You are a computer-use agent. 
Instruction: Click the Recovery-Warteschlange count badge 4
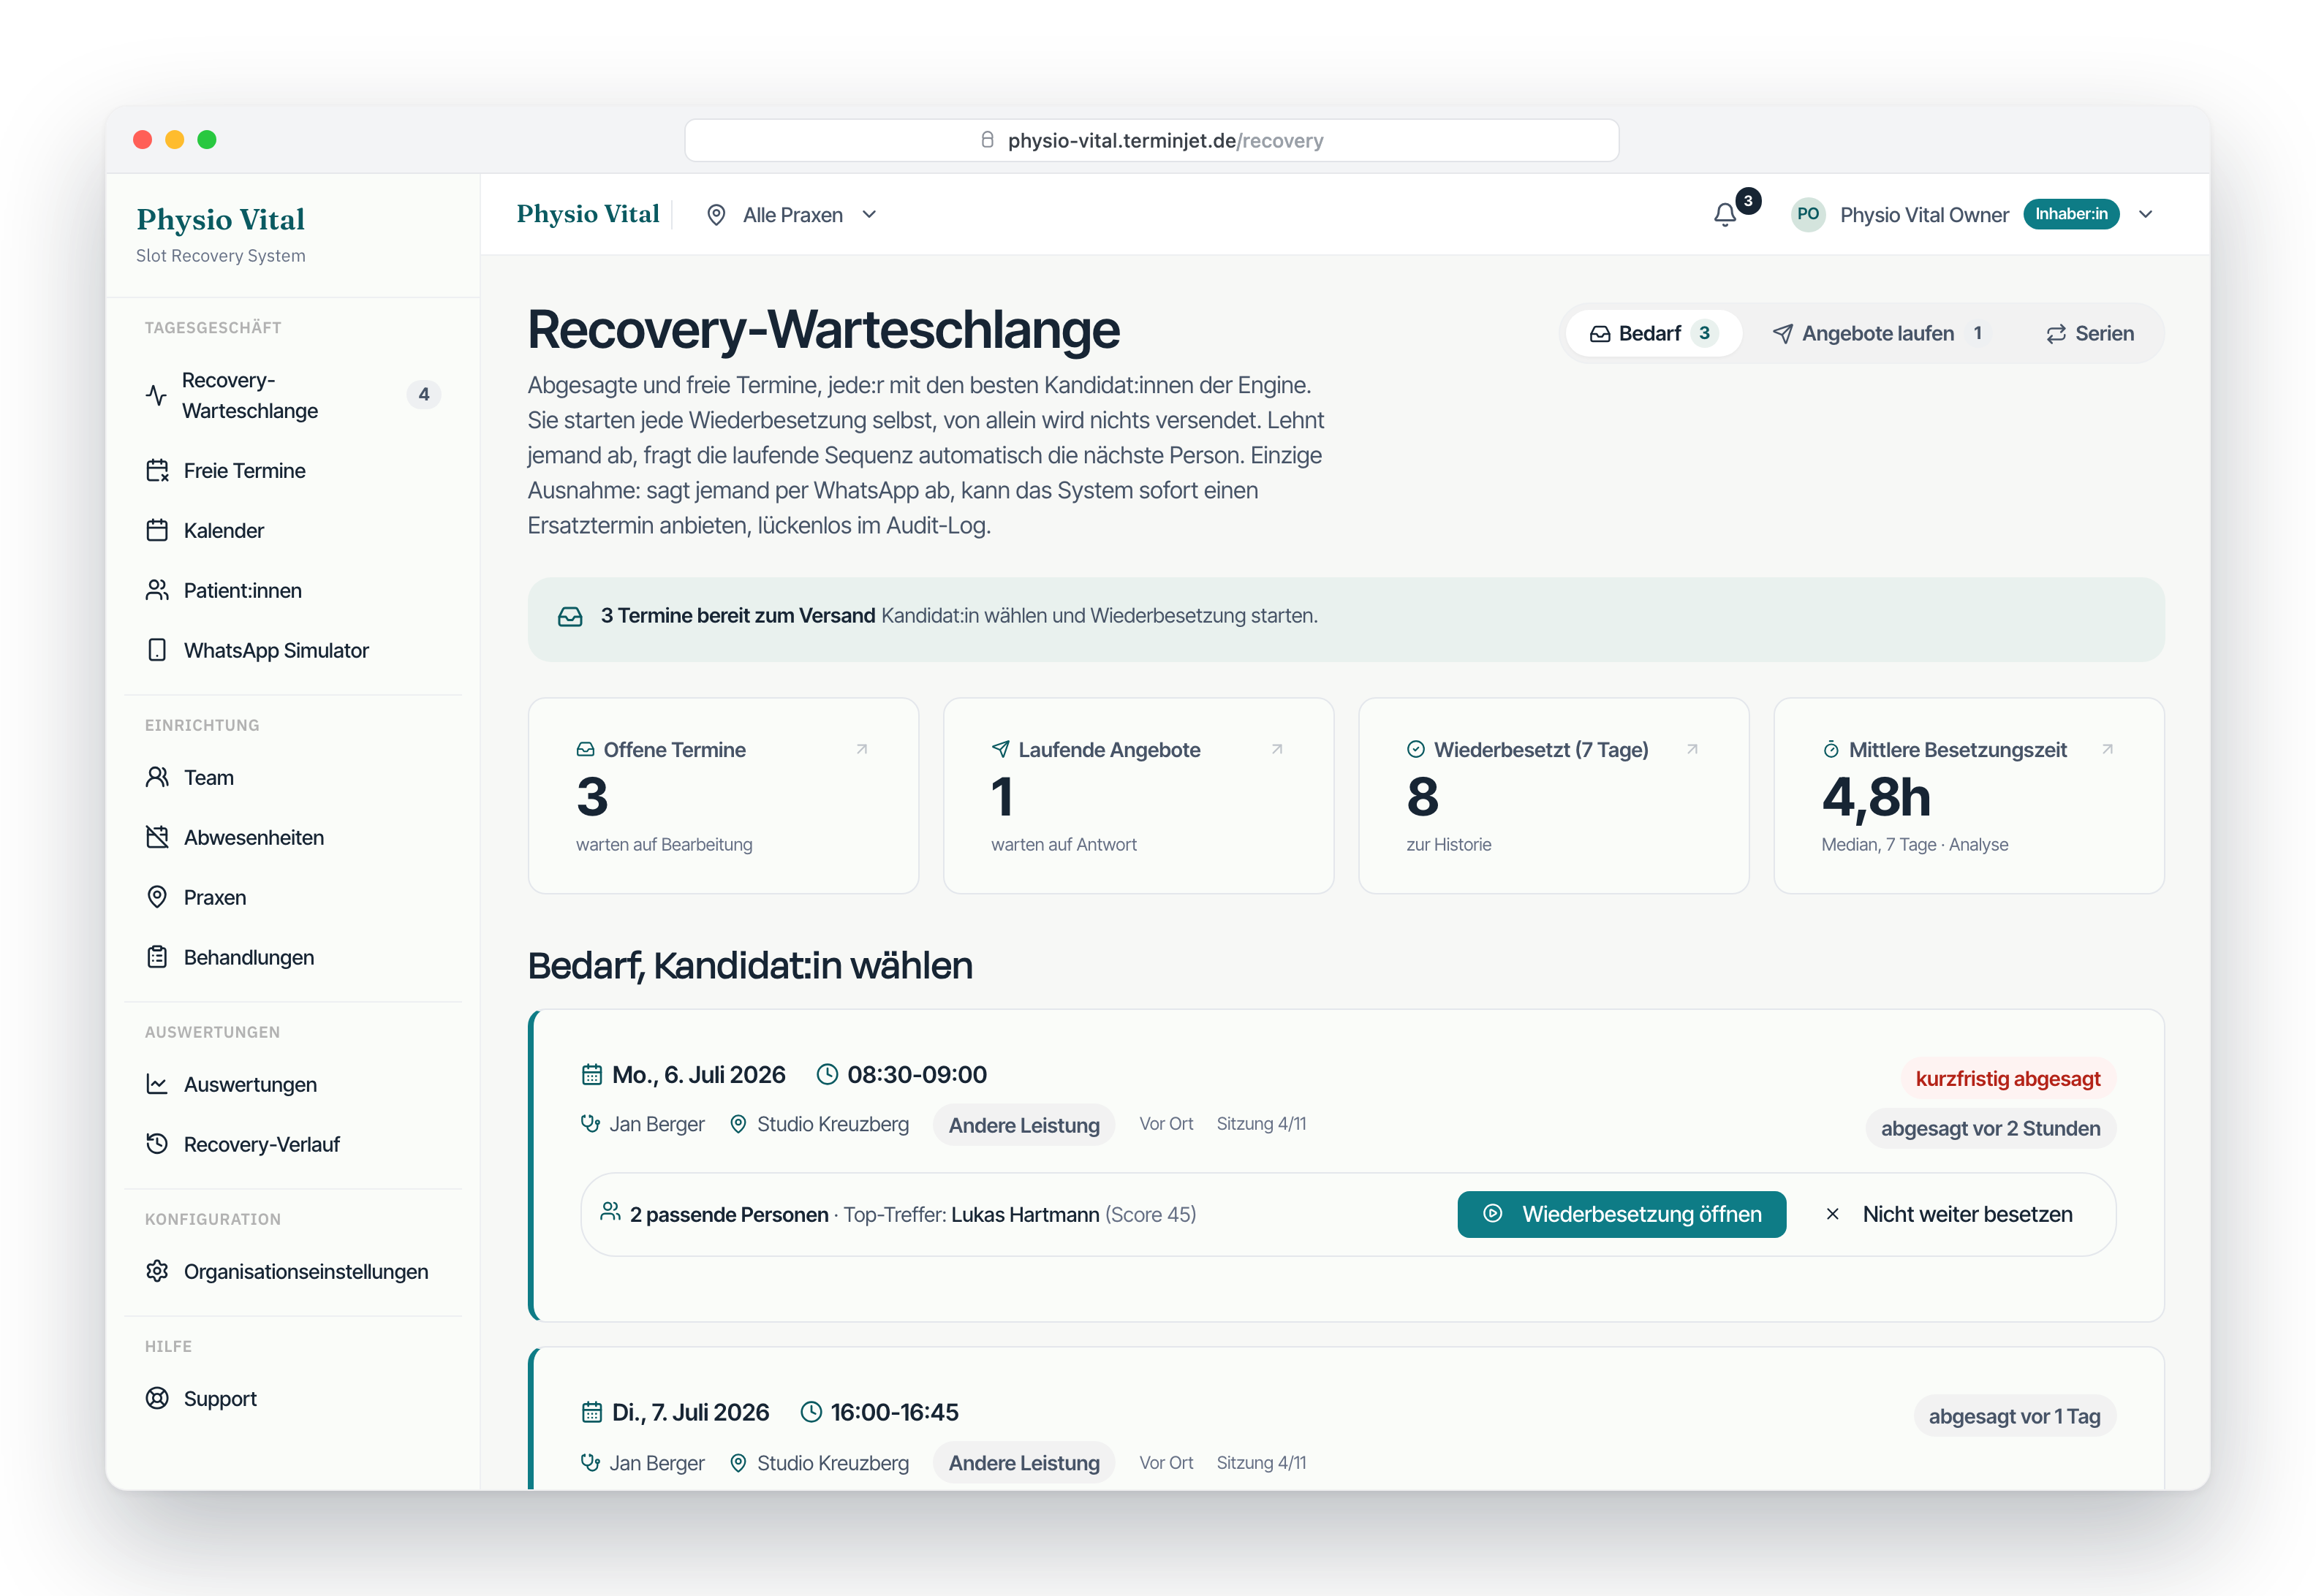(x=424, y=395)
